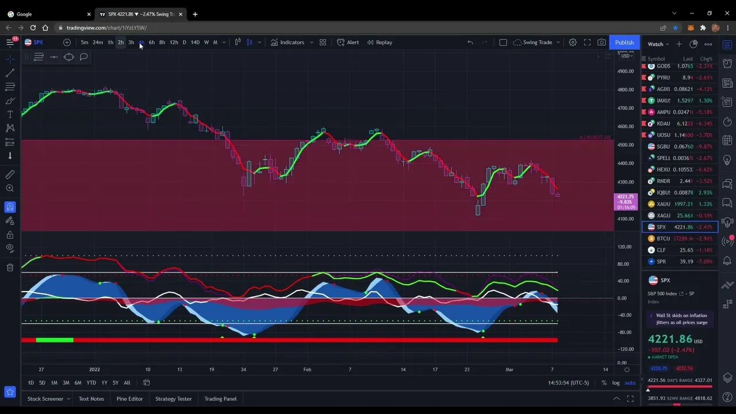Open favorites star toolbar button
The width and height of the screenshot is (736, 414).
click(x=10, y=392)
